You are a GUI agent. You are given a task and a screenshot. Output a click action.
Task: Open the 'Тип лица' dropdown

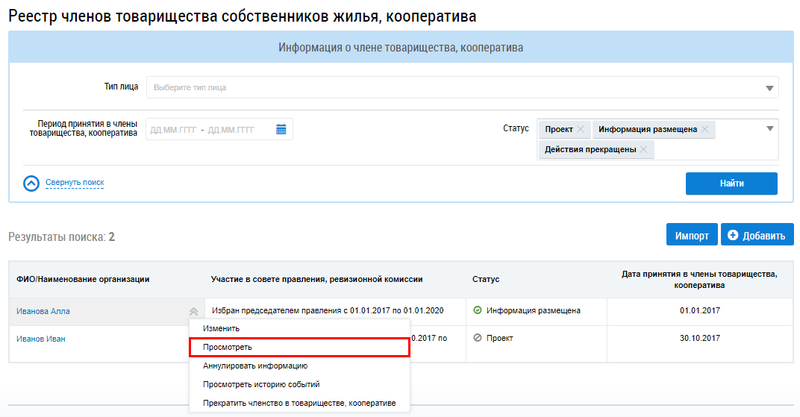pyautogui.click(x=462, y=88)
